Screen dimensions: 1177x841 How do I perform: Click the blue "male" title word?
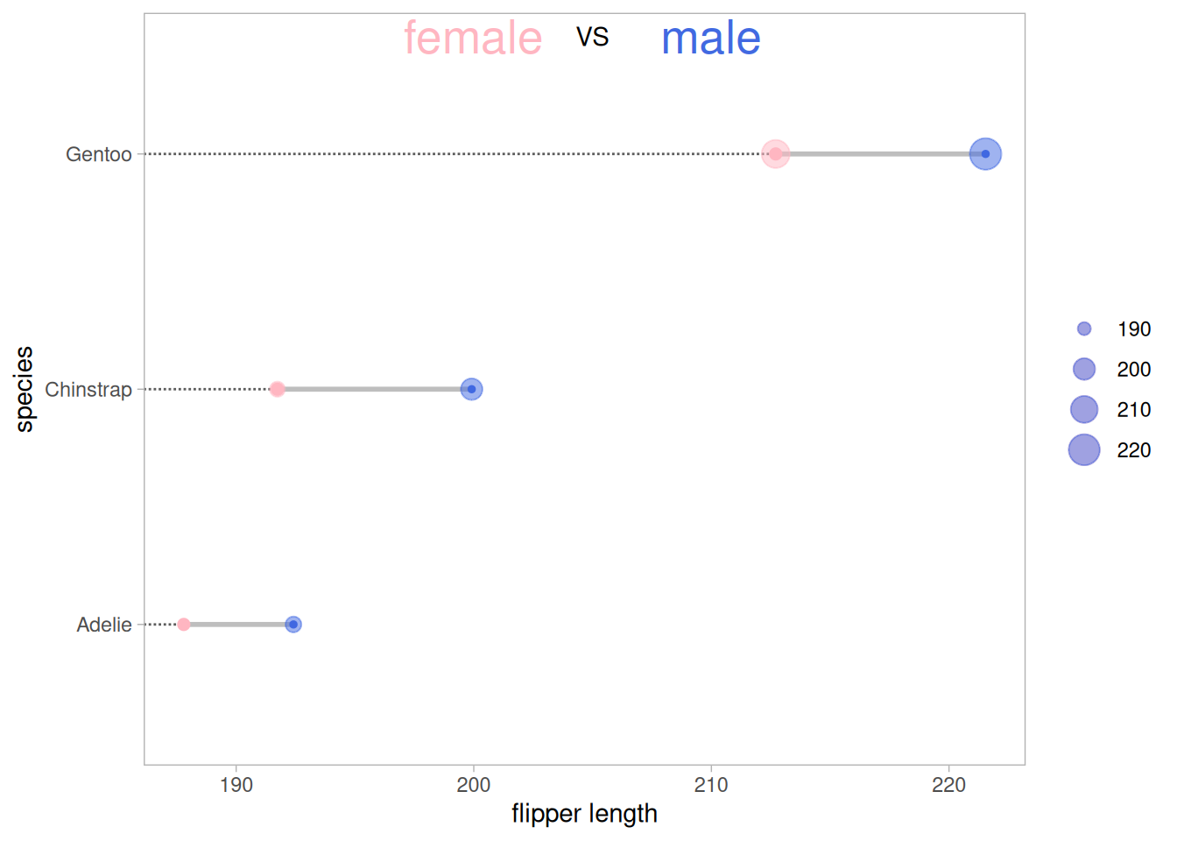(710, 39)
